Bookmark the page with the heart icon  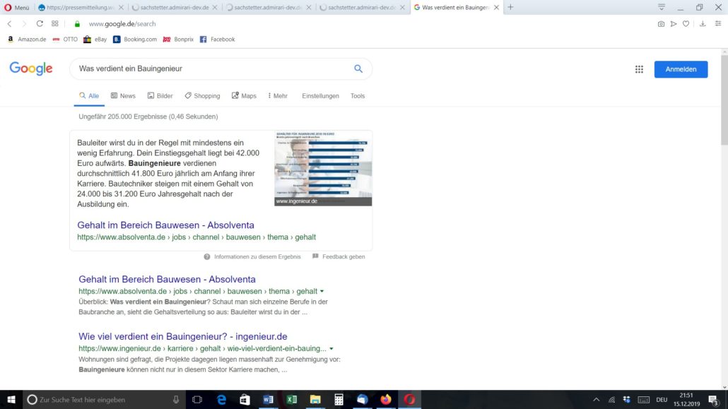point(686,24)
